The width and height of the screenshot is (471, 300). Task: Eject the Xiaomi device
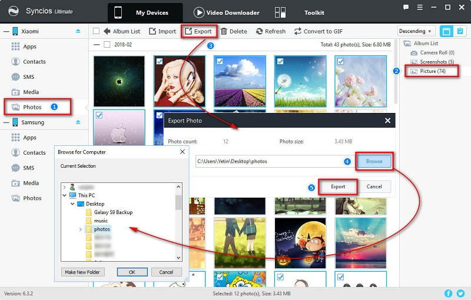point(78,31)
